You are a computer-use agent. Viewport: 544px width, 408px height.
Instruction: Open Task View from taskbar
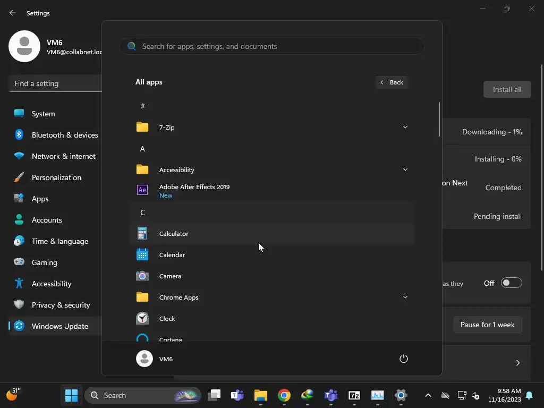coord(214,395)
